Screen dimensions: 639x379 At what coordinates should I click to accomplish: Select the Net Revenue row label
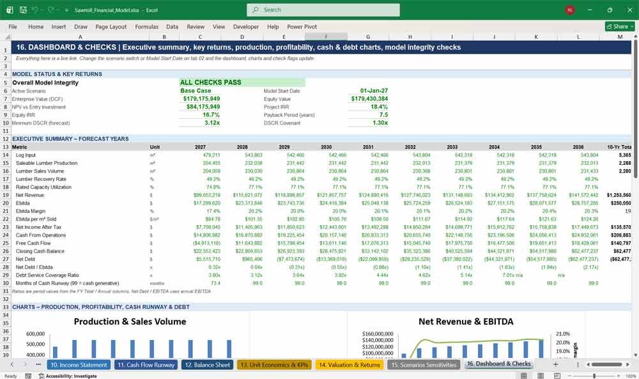click(30, 195)
